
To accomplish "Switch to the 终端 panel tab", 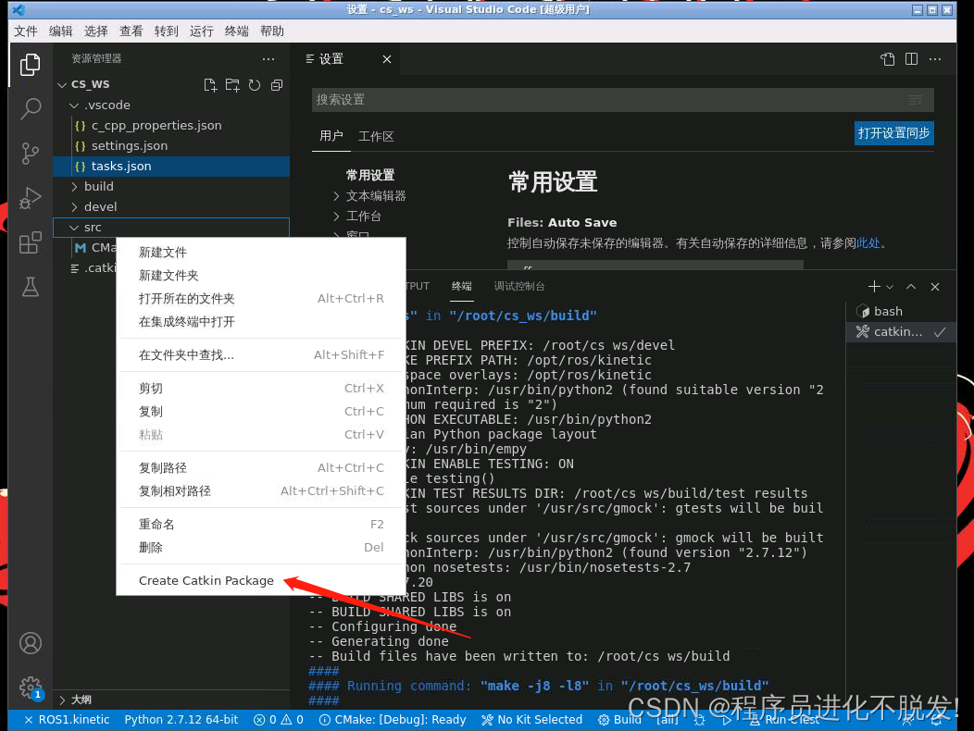I will tap(461, 286).
